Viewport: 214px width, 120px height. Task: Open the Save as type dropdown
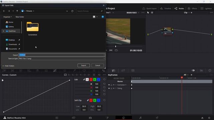(x=62, y=59)
